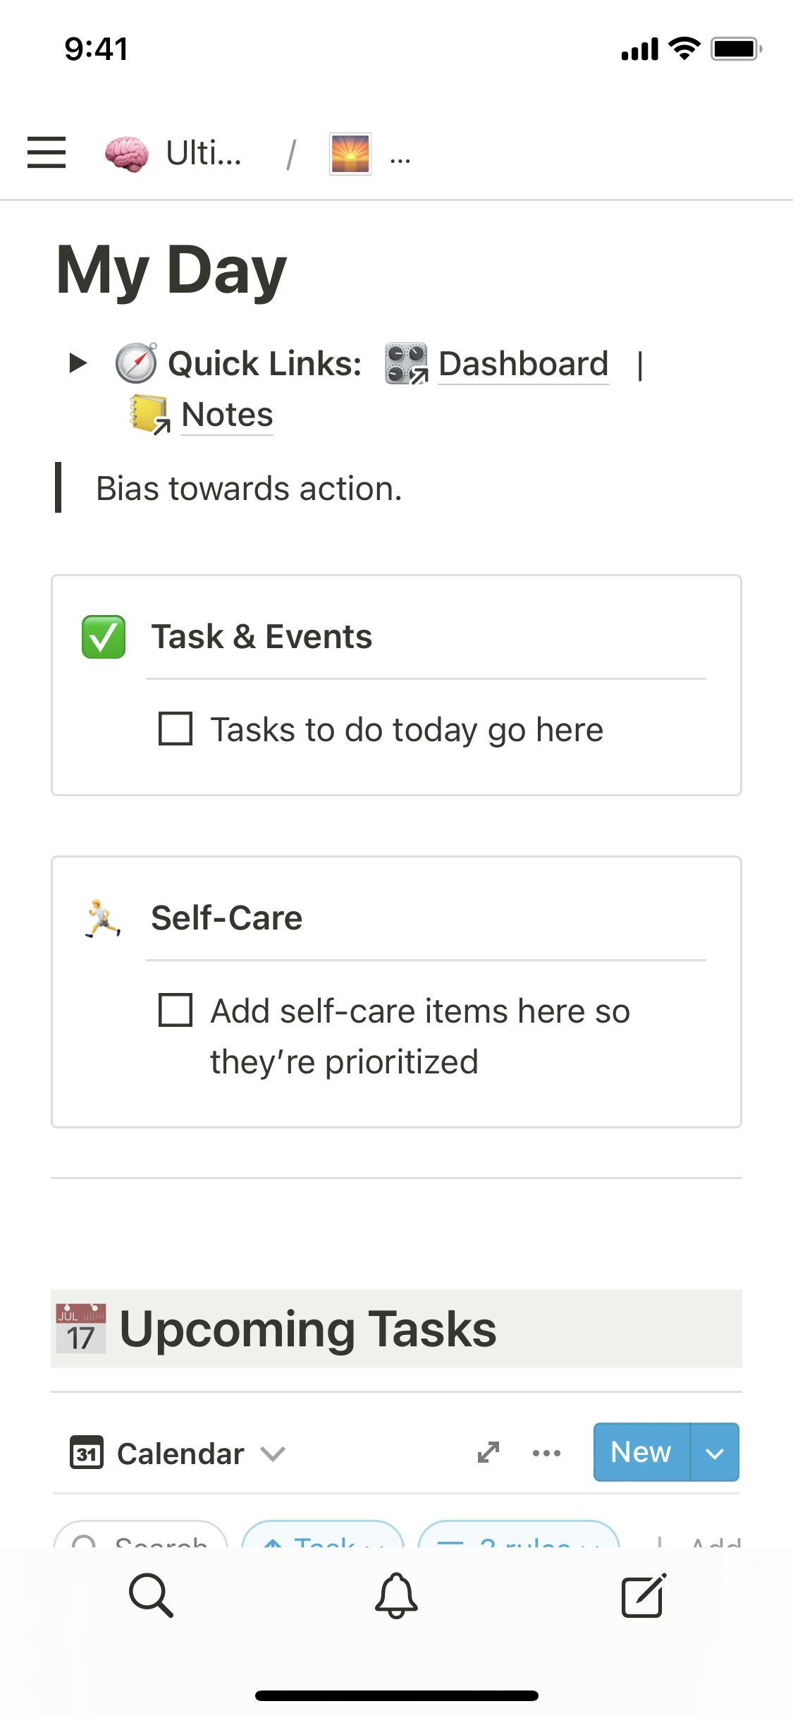Click the blue New button
793x1718 pixels.
coord(641,1452)
